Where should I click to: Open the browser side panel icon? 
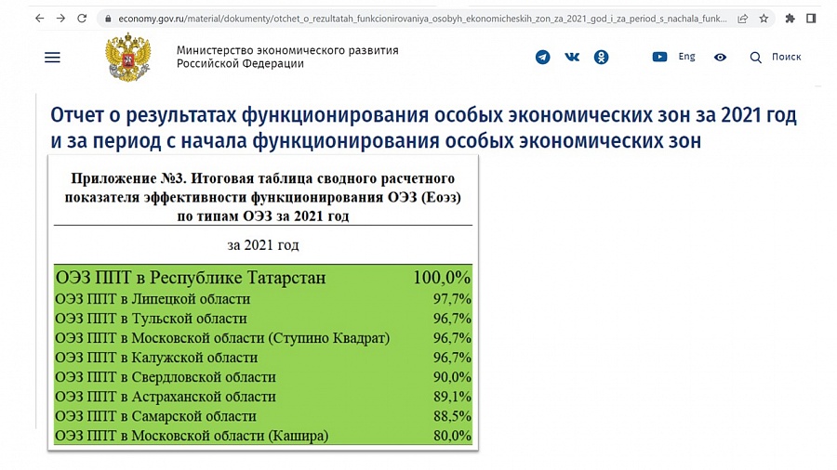pos(811,19)
